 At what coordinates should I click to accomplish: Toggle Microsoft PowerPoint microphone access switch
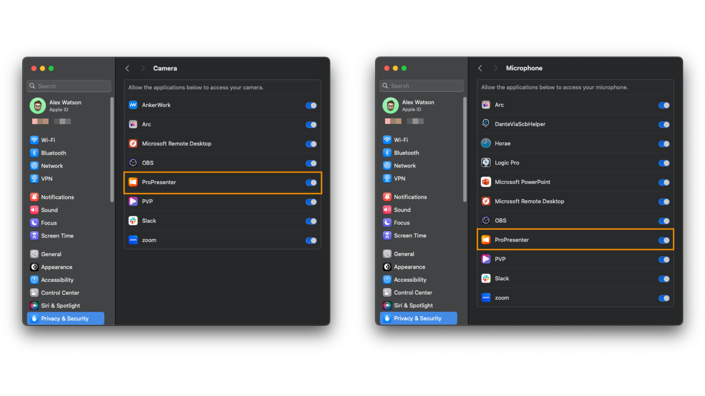pos(664,182)
